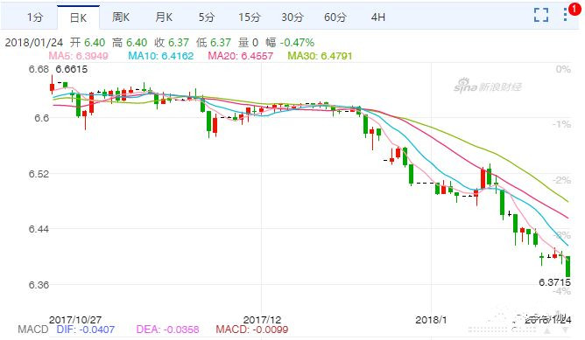Select the 日K daily chart tab

pos(78,17)
